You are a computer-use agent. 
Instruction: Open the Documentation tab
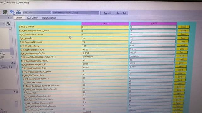coord(49,18)
